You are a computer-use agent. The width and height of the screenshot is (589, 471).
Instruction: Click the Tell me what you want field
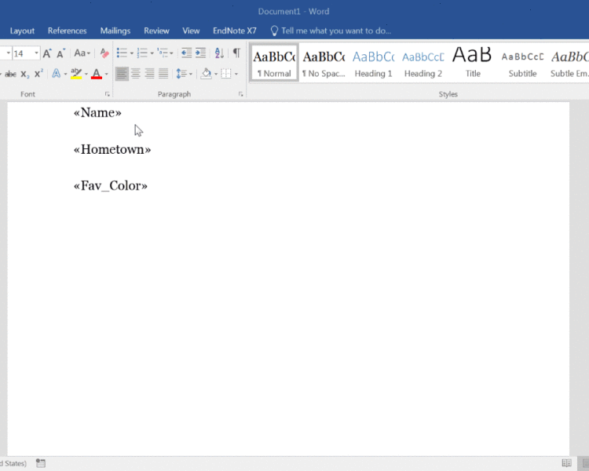pyautogui.click(x=335, y=31)
